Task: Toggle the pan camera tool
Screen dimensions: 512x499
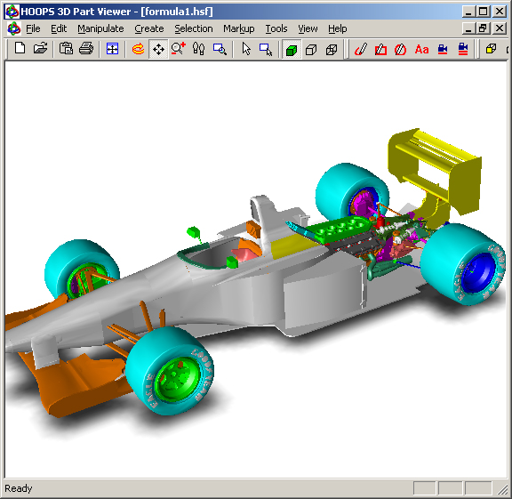Action: pos(158,49)
